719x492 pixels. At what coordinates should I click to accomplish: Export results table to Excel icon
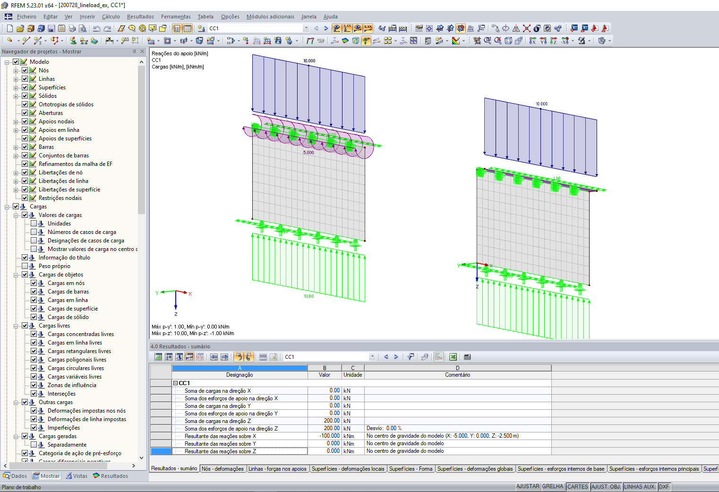tap(453, 357)
